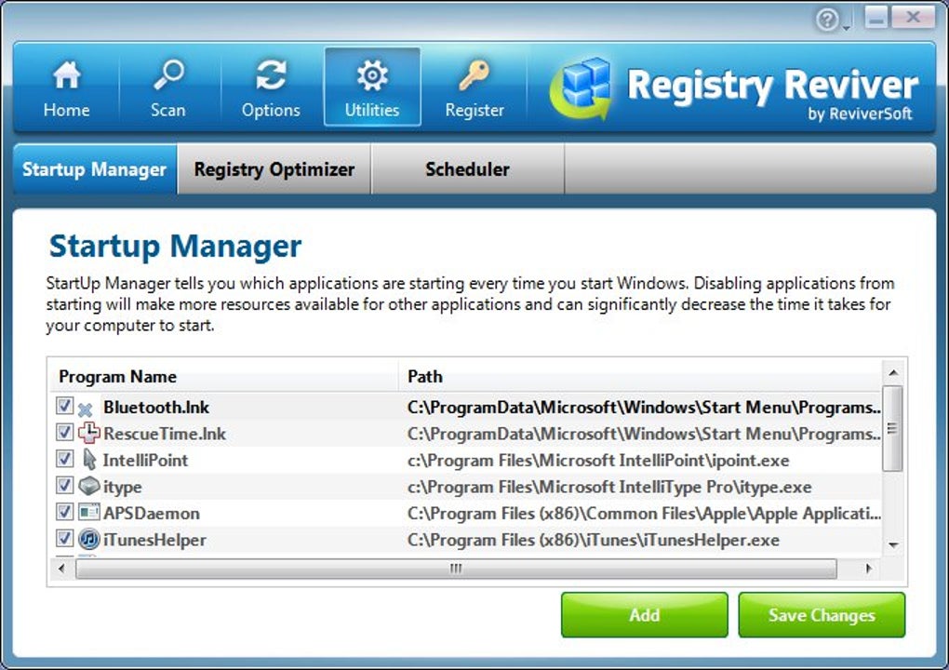Screen dimensions: 949x670
Task: Sort by Program Name column header
Action: coord(223,377)
